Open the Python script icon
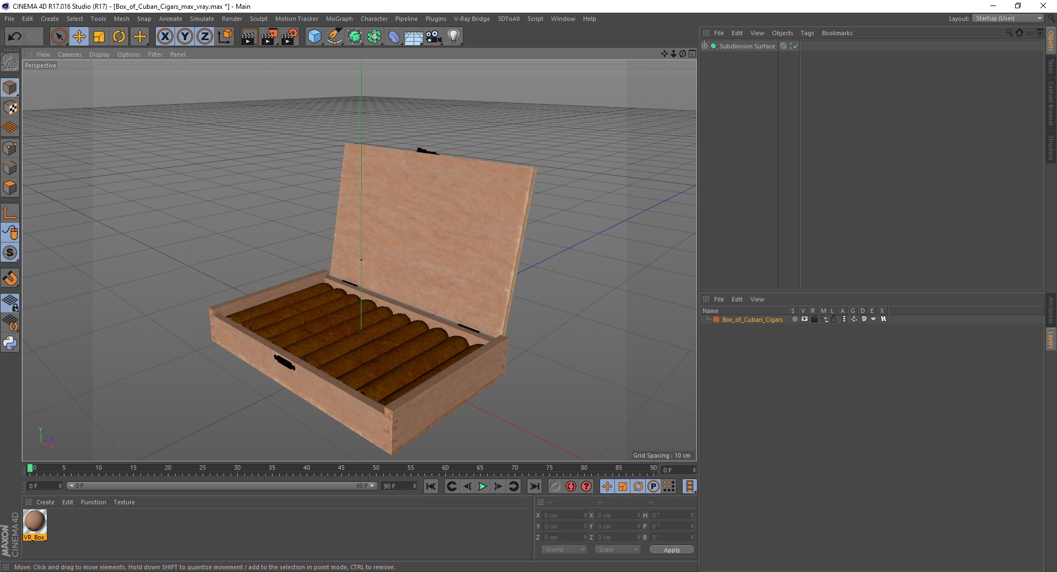This screenshot has width=1057, height=572. [10, 343]
